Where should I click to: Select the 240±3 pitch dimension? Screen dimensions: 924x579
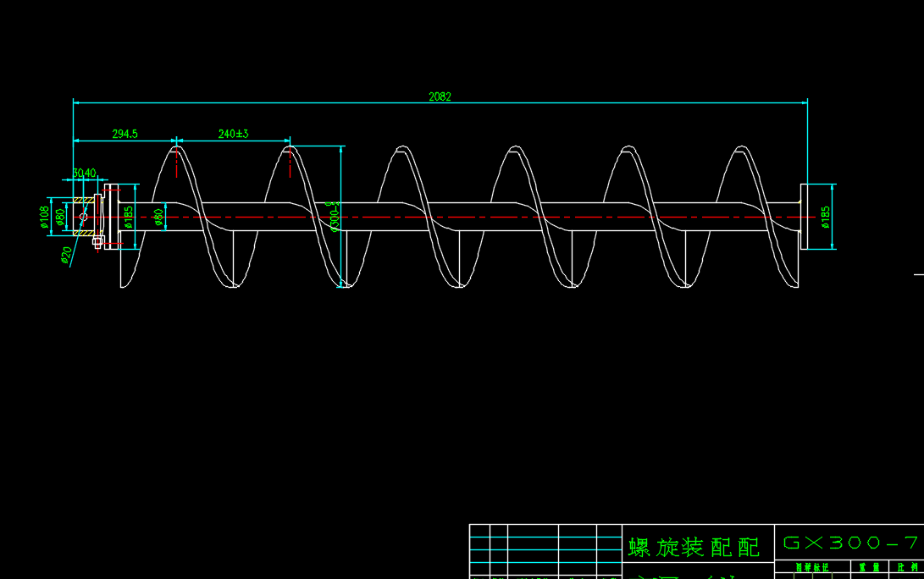pyautogui.click(x=233, y=134)
